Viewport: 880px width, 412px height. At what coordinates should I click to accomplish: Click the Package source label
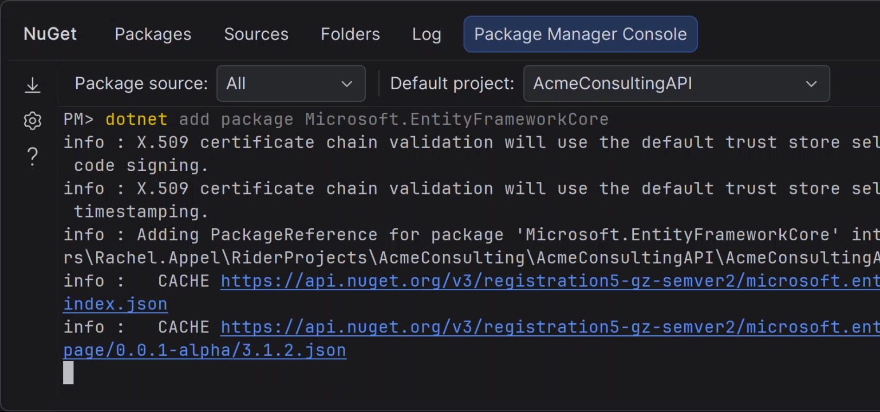(x=141, y=84)
